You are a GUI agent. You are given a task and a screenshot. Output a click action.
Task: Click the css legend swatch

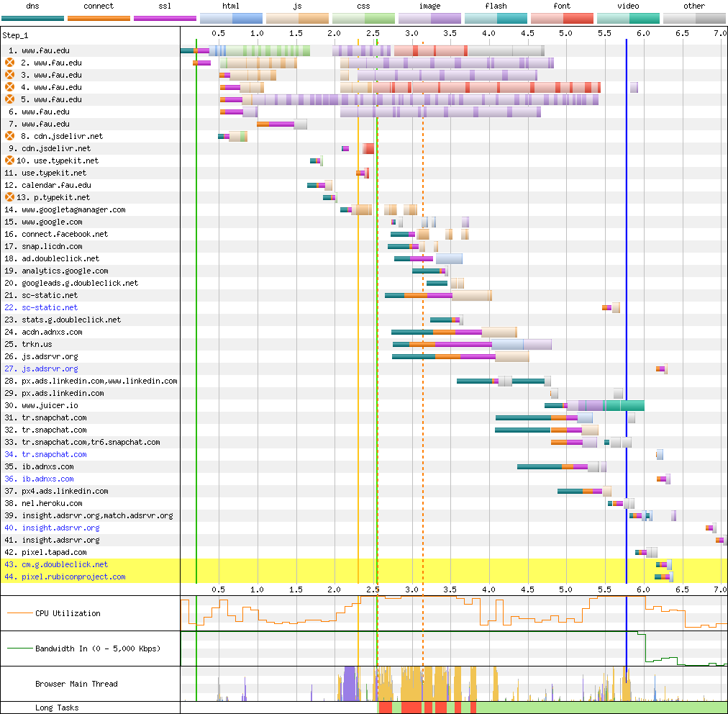(363, 19)
